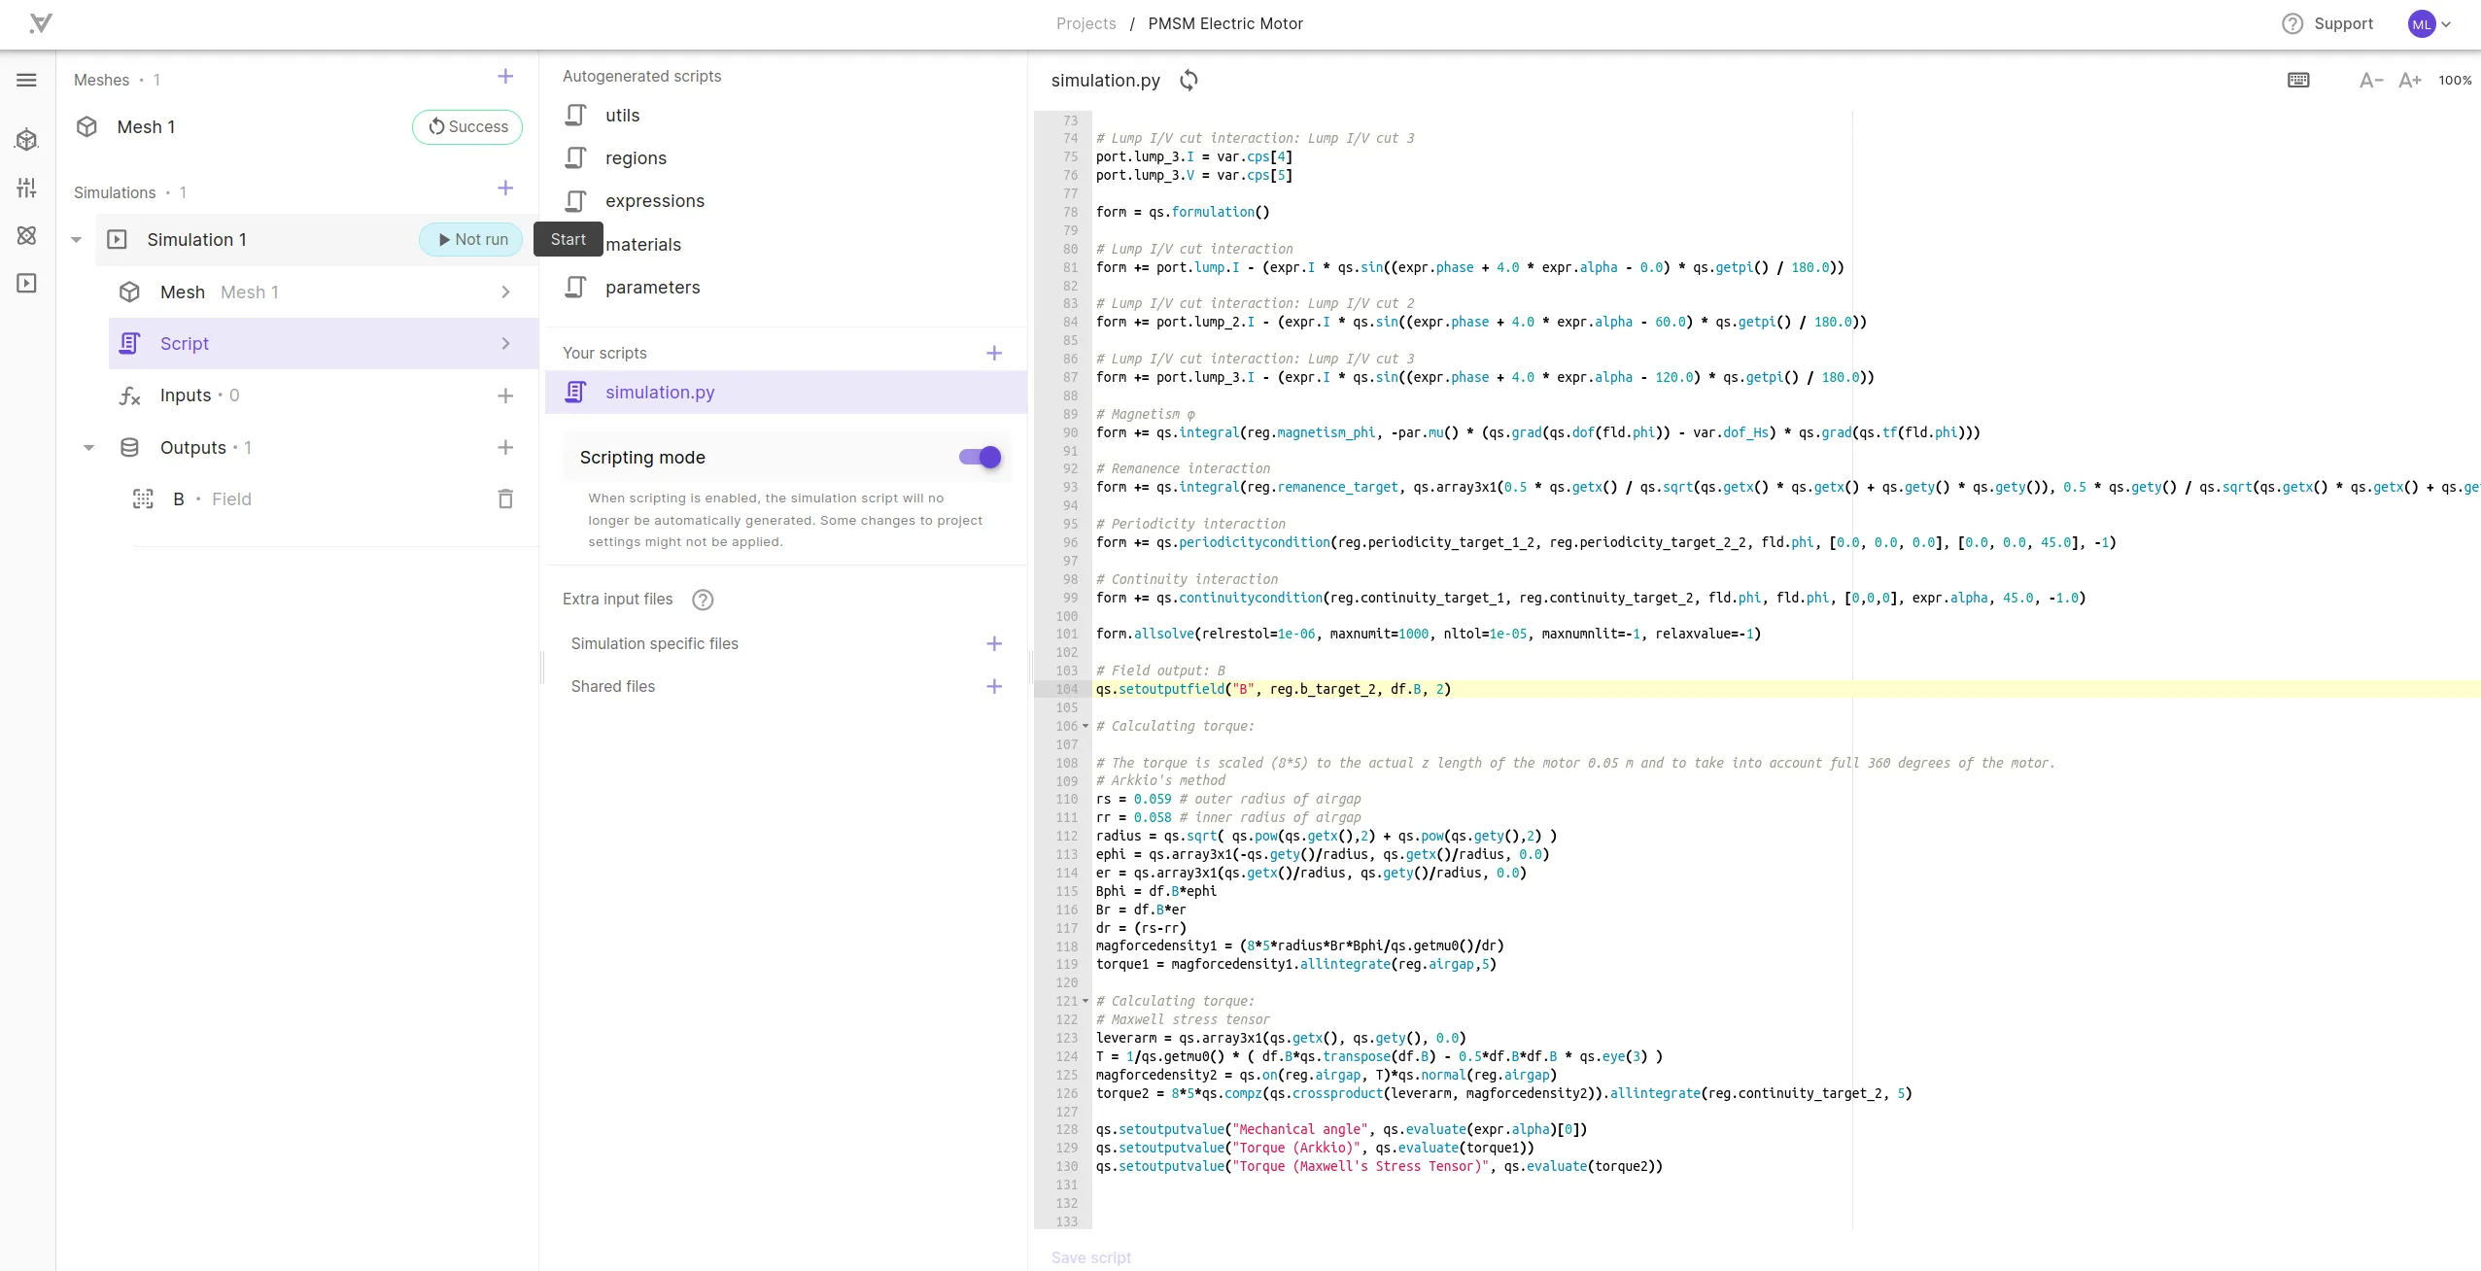
Task: Click the script file icon for simulation.py
Action: (x=575, y=391)
